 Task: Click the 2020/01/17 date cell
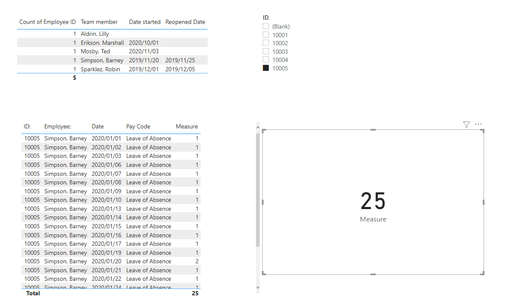coord(107,244)
